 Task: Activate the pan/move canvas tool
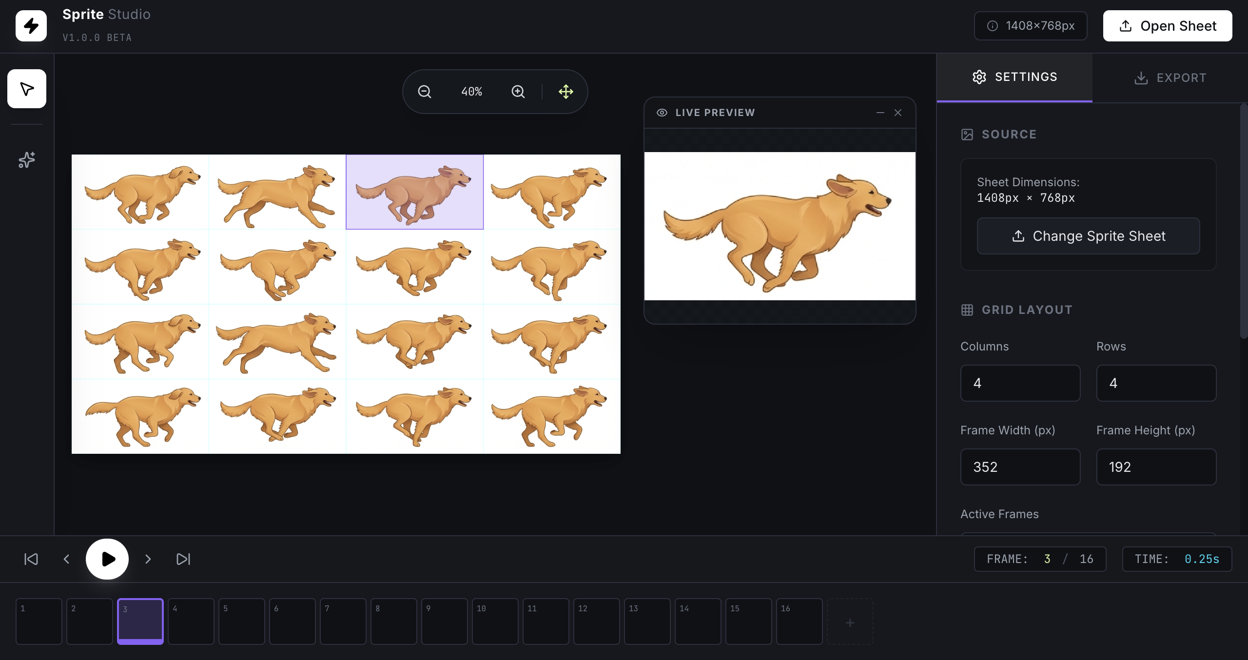point(565,91)
